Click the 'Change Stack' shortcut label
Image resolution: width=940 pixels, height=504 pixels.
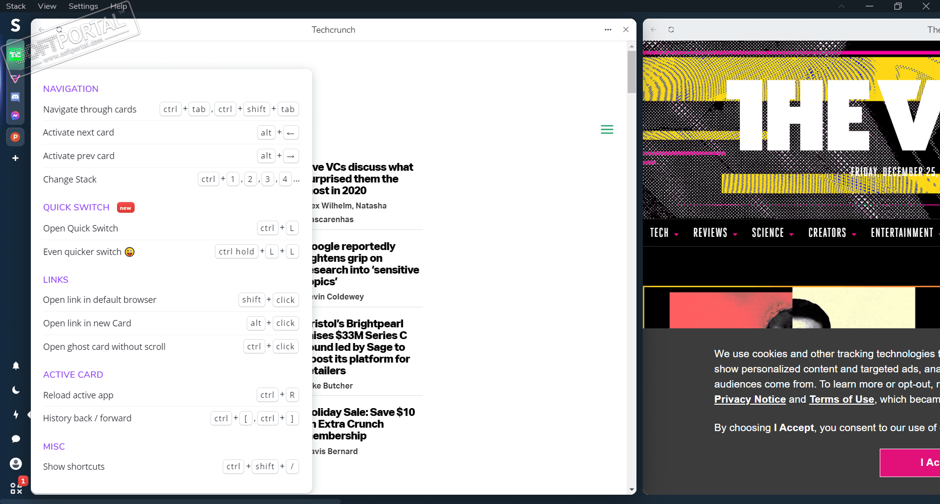(x=70, y=180)
